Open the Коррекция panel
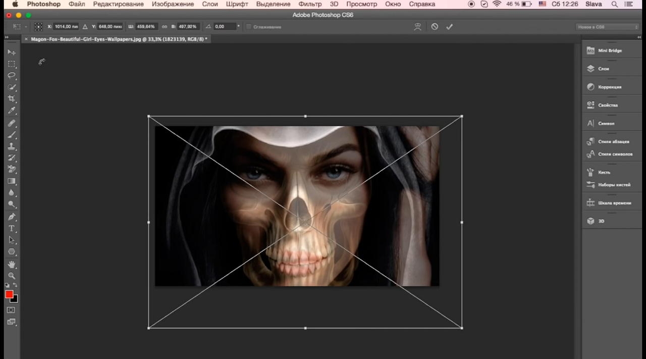The image size is (646, 359). pos(611,87)
